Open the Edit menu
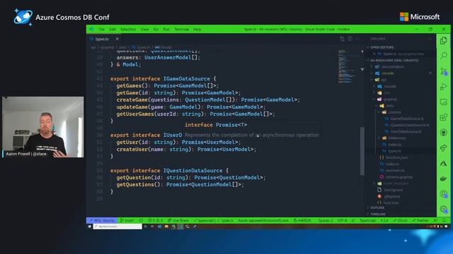Image resolution: width=453 pixels, height=254 pixels. (x=113, y=30)
